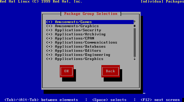Select the Applications/CPAN group name
This screenshot has width=184, height=102.
pyautogui.click(x=74, y=38)
